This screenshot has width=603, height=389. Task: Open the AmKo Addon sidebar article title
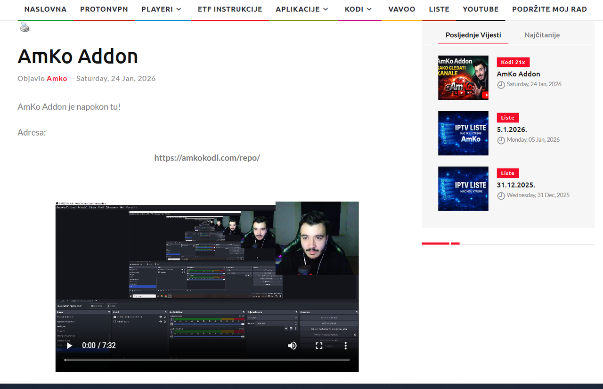(x=518, y=74)
